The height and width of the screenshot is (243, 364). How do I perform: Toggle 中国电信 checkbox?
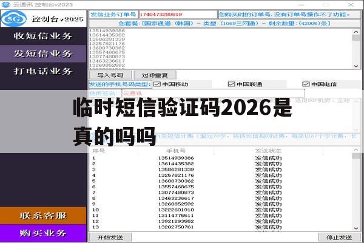click(306, 84)
